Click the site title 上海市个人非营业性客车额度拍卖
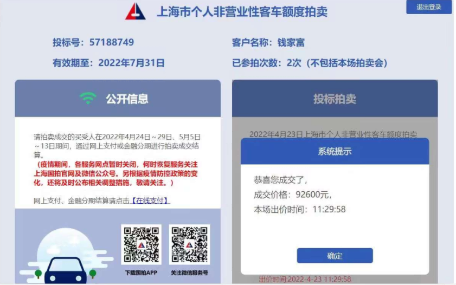456x285 pixels. click(242, 12)
